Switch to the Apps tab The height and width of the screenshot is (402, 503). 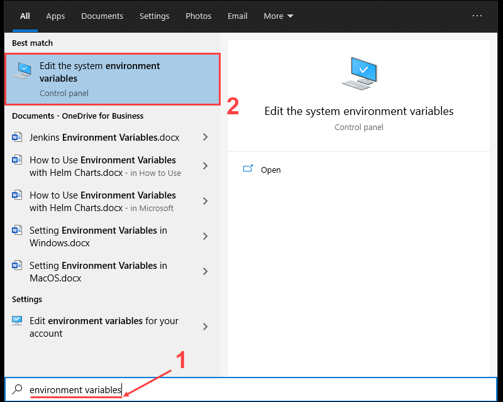pyautogui.click(x=55, y=16)
